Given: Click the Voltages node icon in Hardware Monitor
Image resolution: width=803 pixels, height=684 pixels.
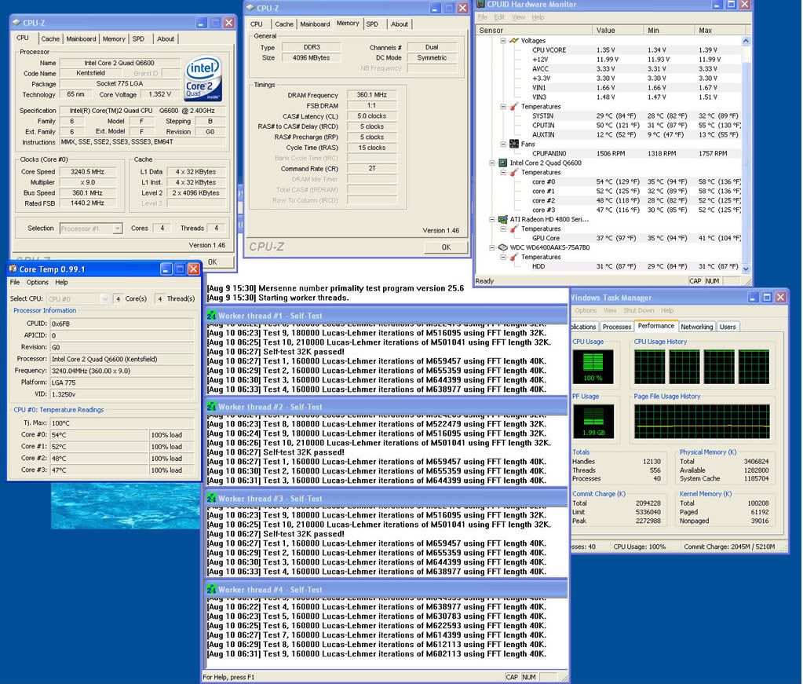Looking at the screenshot, I should pos(514,41).
